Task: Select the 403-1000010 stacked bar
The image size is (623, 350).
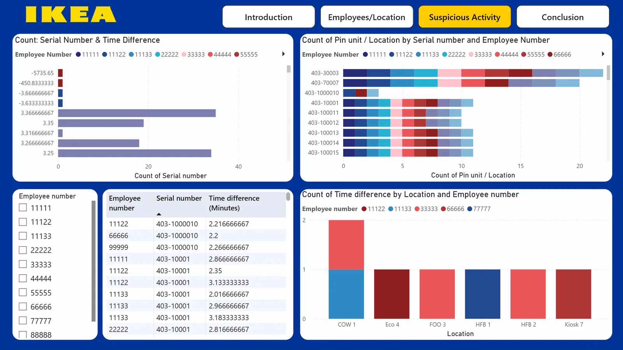Action: (361, 93)
